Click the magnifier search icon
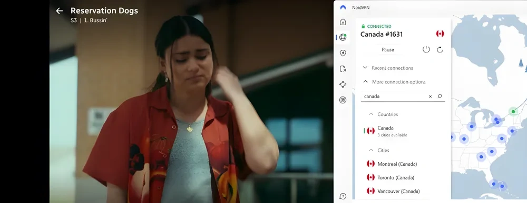Viewport: 527px width, 203px height. click(x=440, y=97)
